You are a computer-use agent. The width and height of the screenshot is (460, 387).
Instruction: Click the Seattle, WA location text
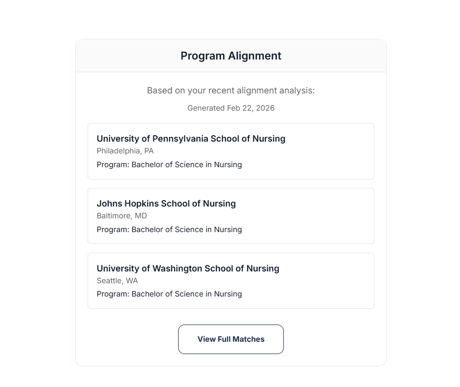(x=117, y=281)
